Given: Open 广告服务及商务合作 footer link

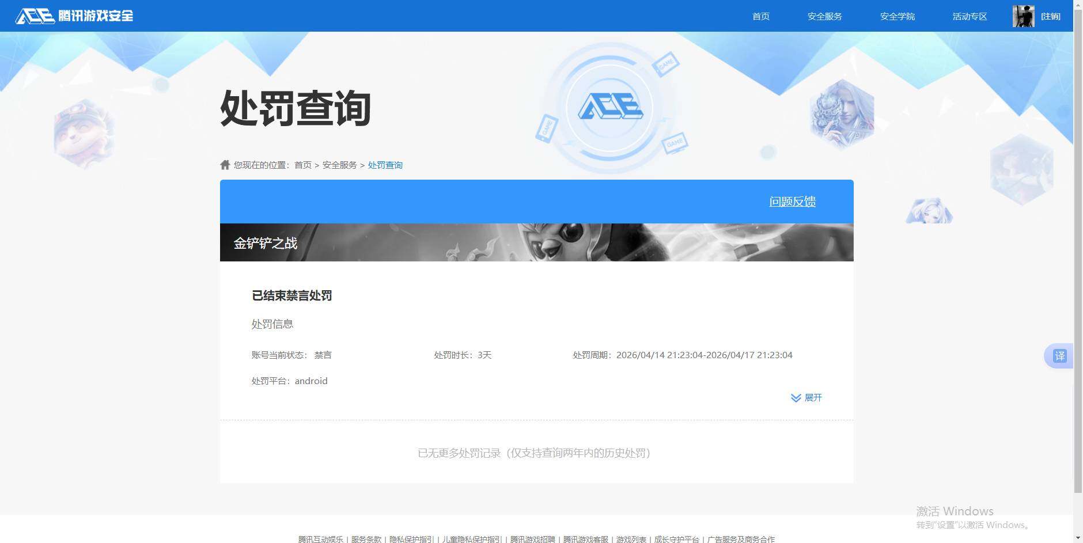Looking at the screenshot, I should [x=741, y=540].
